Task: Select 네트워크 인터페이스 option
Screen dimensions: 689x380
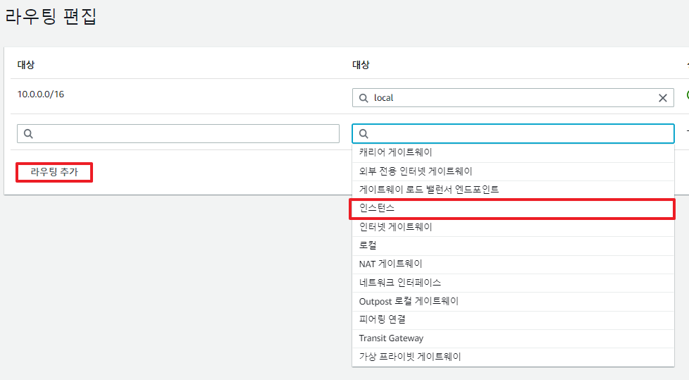Action: [513, 283]
